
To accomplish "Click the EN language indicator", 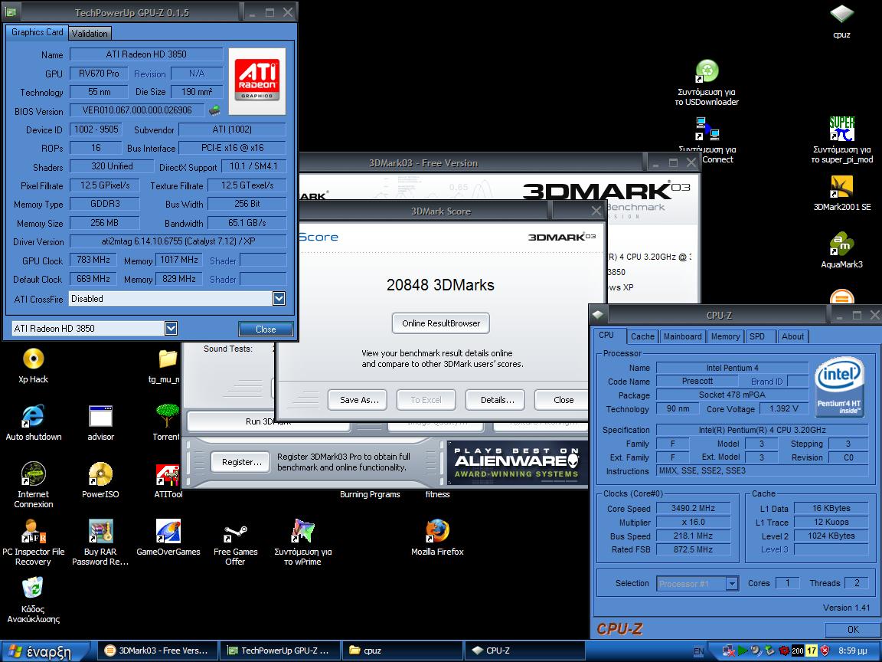I will (x=698, y=651).
